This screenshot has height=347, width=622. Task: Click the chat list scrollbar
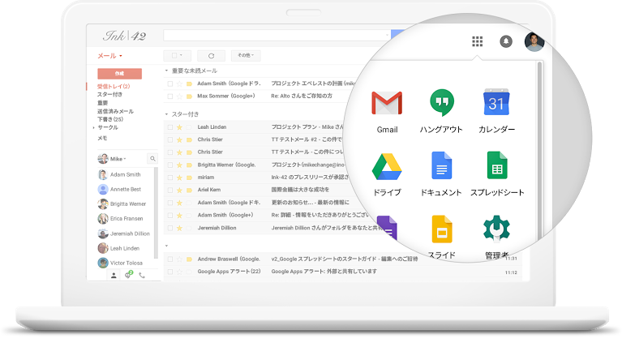[156, 212]
